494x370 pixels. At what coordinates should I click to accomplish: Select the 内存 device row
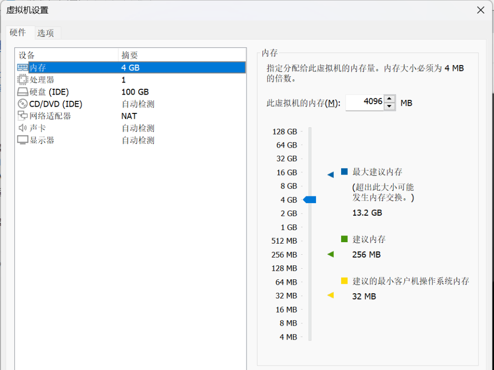[x=131, y=68]
